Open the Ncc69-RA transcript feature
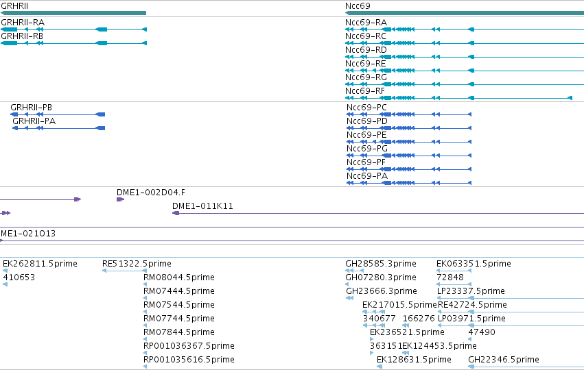The image size is (584, 370). pos(366,23)
